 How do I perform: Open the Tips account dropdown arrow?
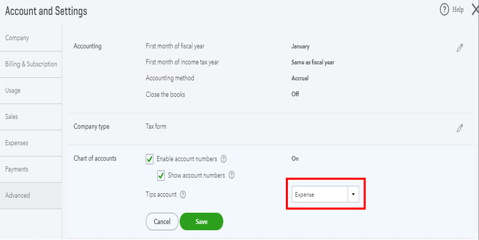click(x=353, y=195)
